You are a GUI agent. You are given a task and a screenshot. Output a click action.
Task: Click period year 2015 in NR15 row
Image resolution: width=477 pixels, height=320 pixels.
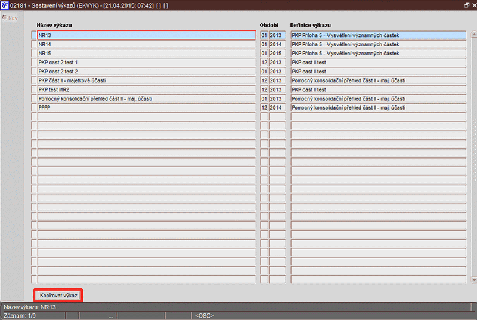tap(277, 54)
